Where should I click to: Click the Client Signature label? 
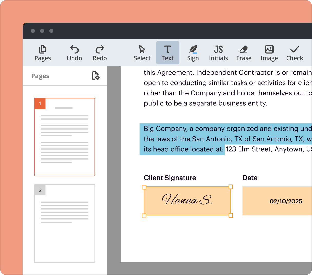170,178
